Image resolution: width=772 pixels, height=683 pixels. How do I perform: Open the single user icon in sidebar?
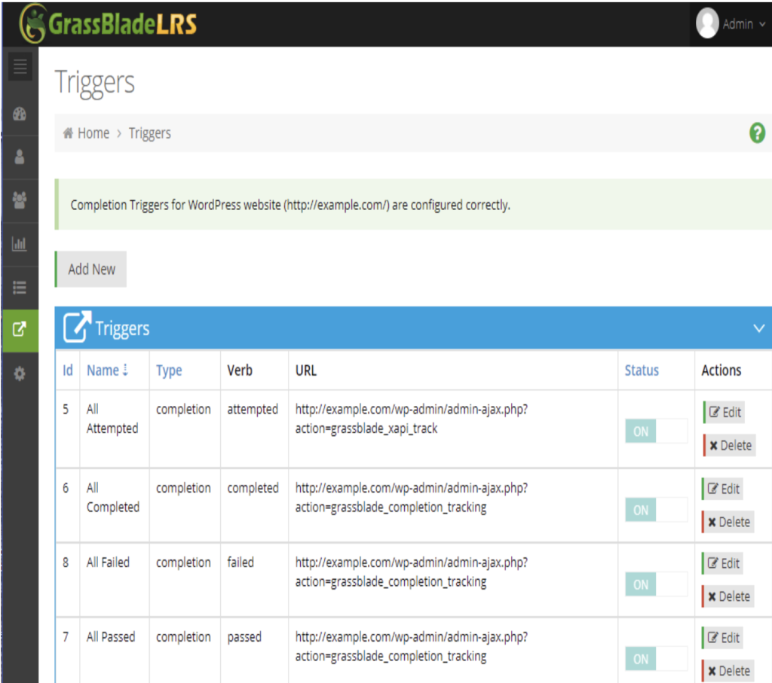[x=20, y=157]
